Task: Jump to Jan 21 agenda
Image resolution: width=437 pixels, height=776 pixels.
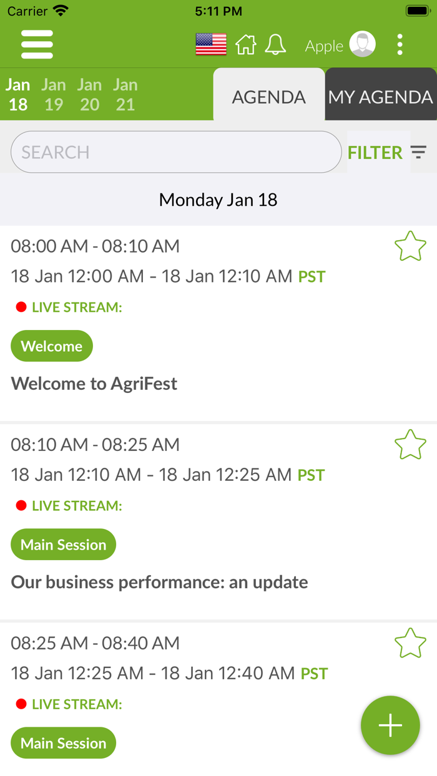Action: (x=125, y=95)
